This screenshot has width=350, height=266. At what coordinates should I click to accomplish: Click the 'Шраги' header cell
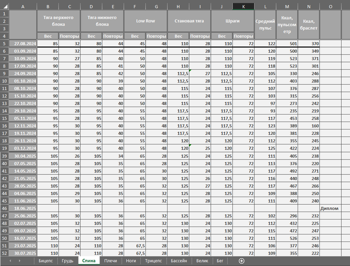tap(232, 21)
